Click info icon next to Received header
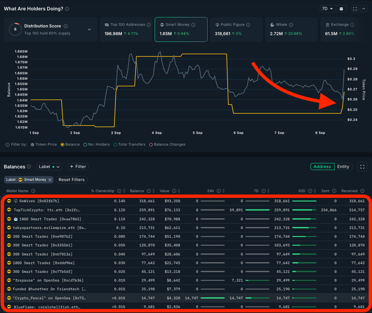Image resolution: width=372 pixels, height=313 pixels. click(x=362, y=191)
